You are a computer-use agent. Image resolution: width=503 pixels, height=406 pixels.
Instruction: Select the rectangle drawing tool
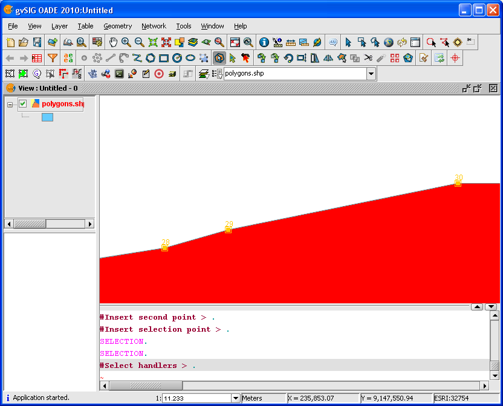pyautogui.click(x=163, y=57)
